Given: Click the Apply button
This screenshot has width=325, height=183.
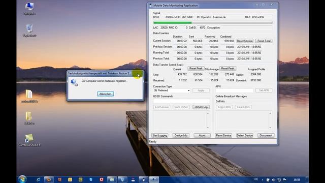Looking at the screenshot, I should (x=201, y=90).
